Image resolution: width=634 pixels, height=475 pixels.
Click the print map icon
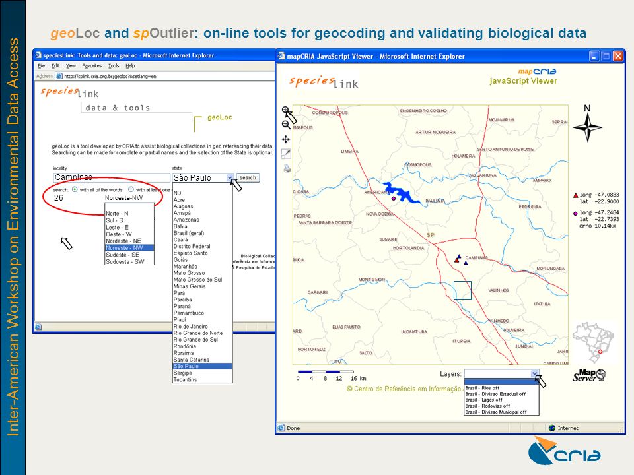tap(287, 168)
